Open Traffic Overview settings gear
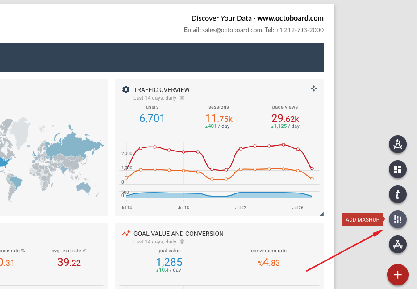The image size is (417, 289). click(126, 90)
